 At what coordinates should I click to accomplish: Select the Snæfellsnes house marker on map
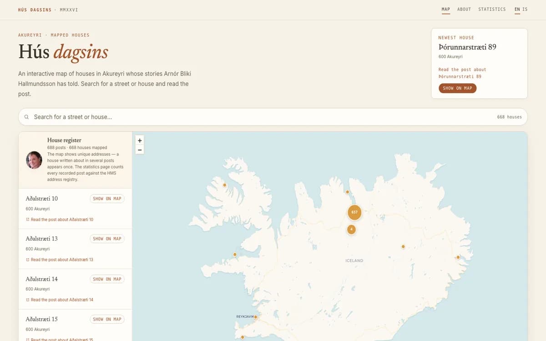235,255
